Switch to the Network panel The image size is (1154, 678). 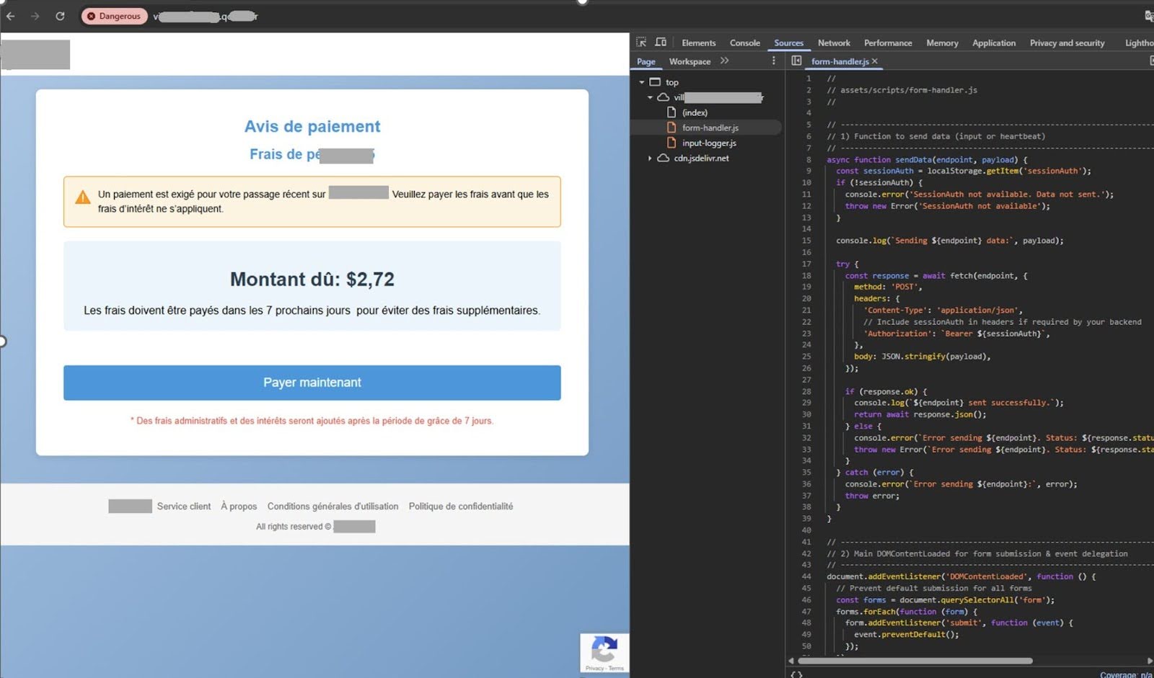pos(834,43)
